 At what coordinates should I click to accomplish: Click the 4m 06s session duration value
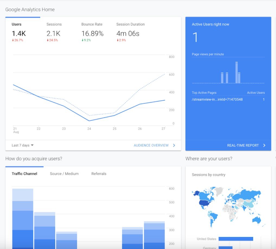128,34
